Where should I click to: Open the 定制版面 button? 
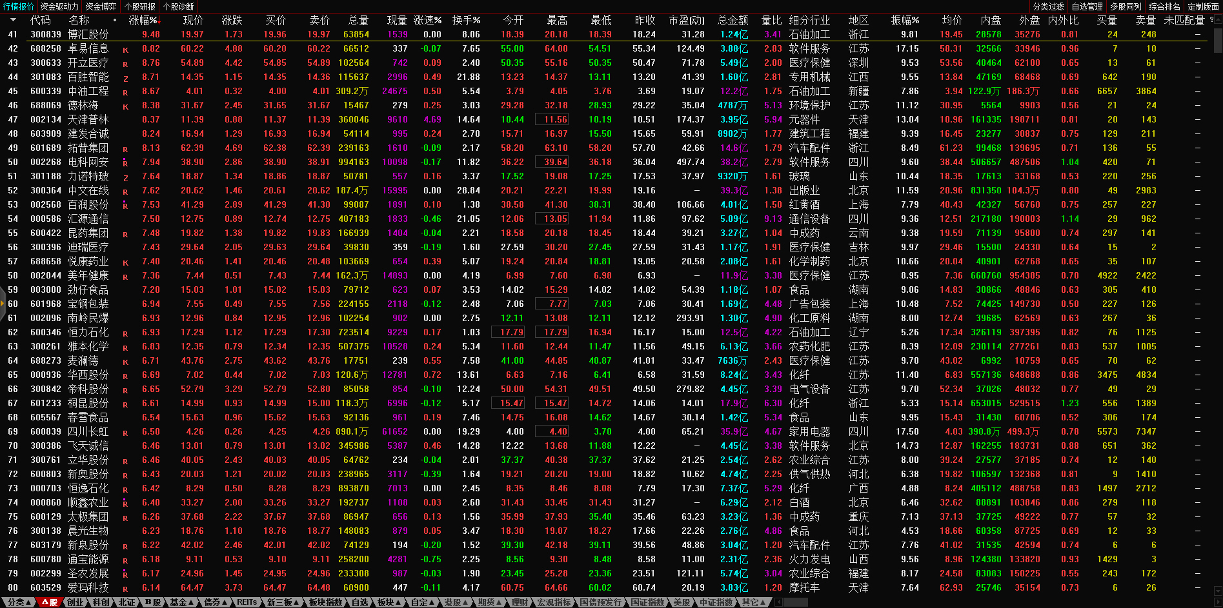[1203, 6]
